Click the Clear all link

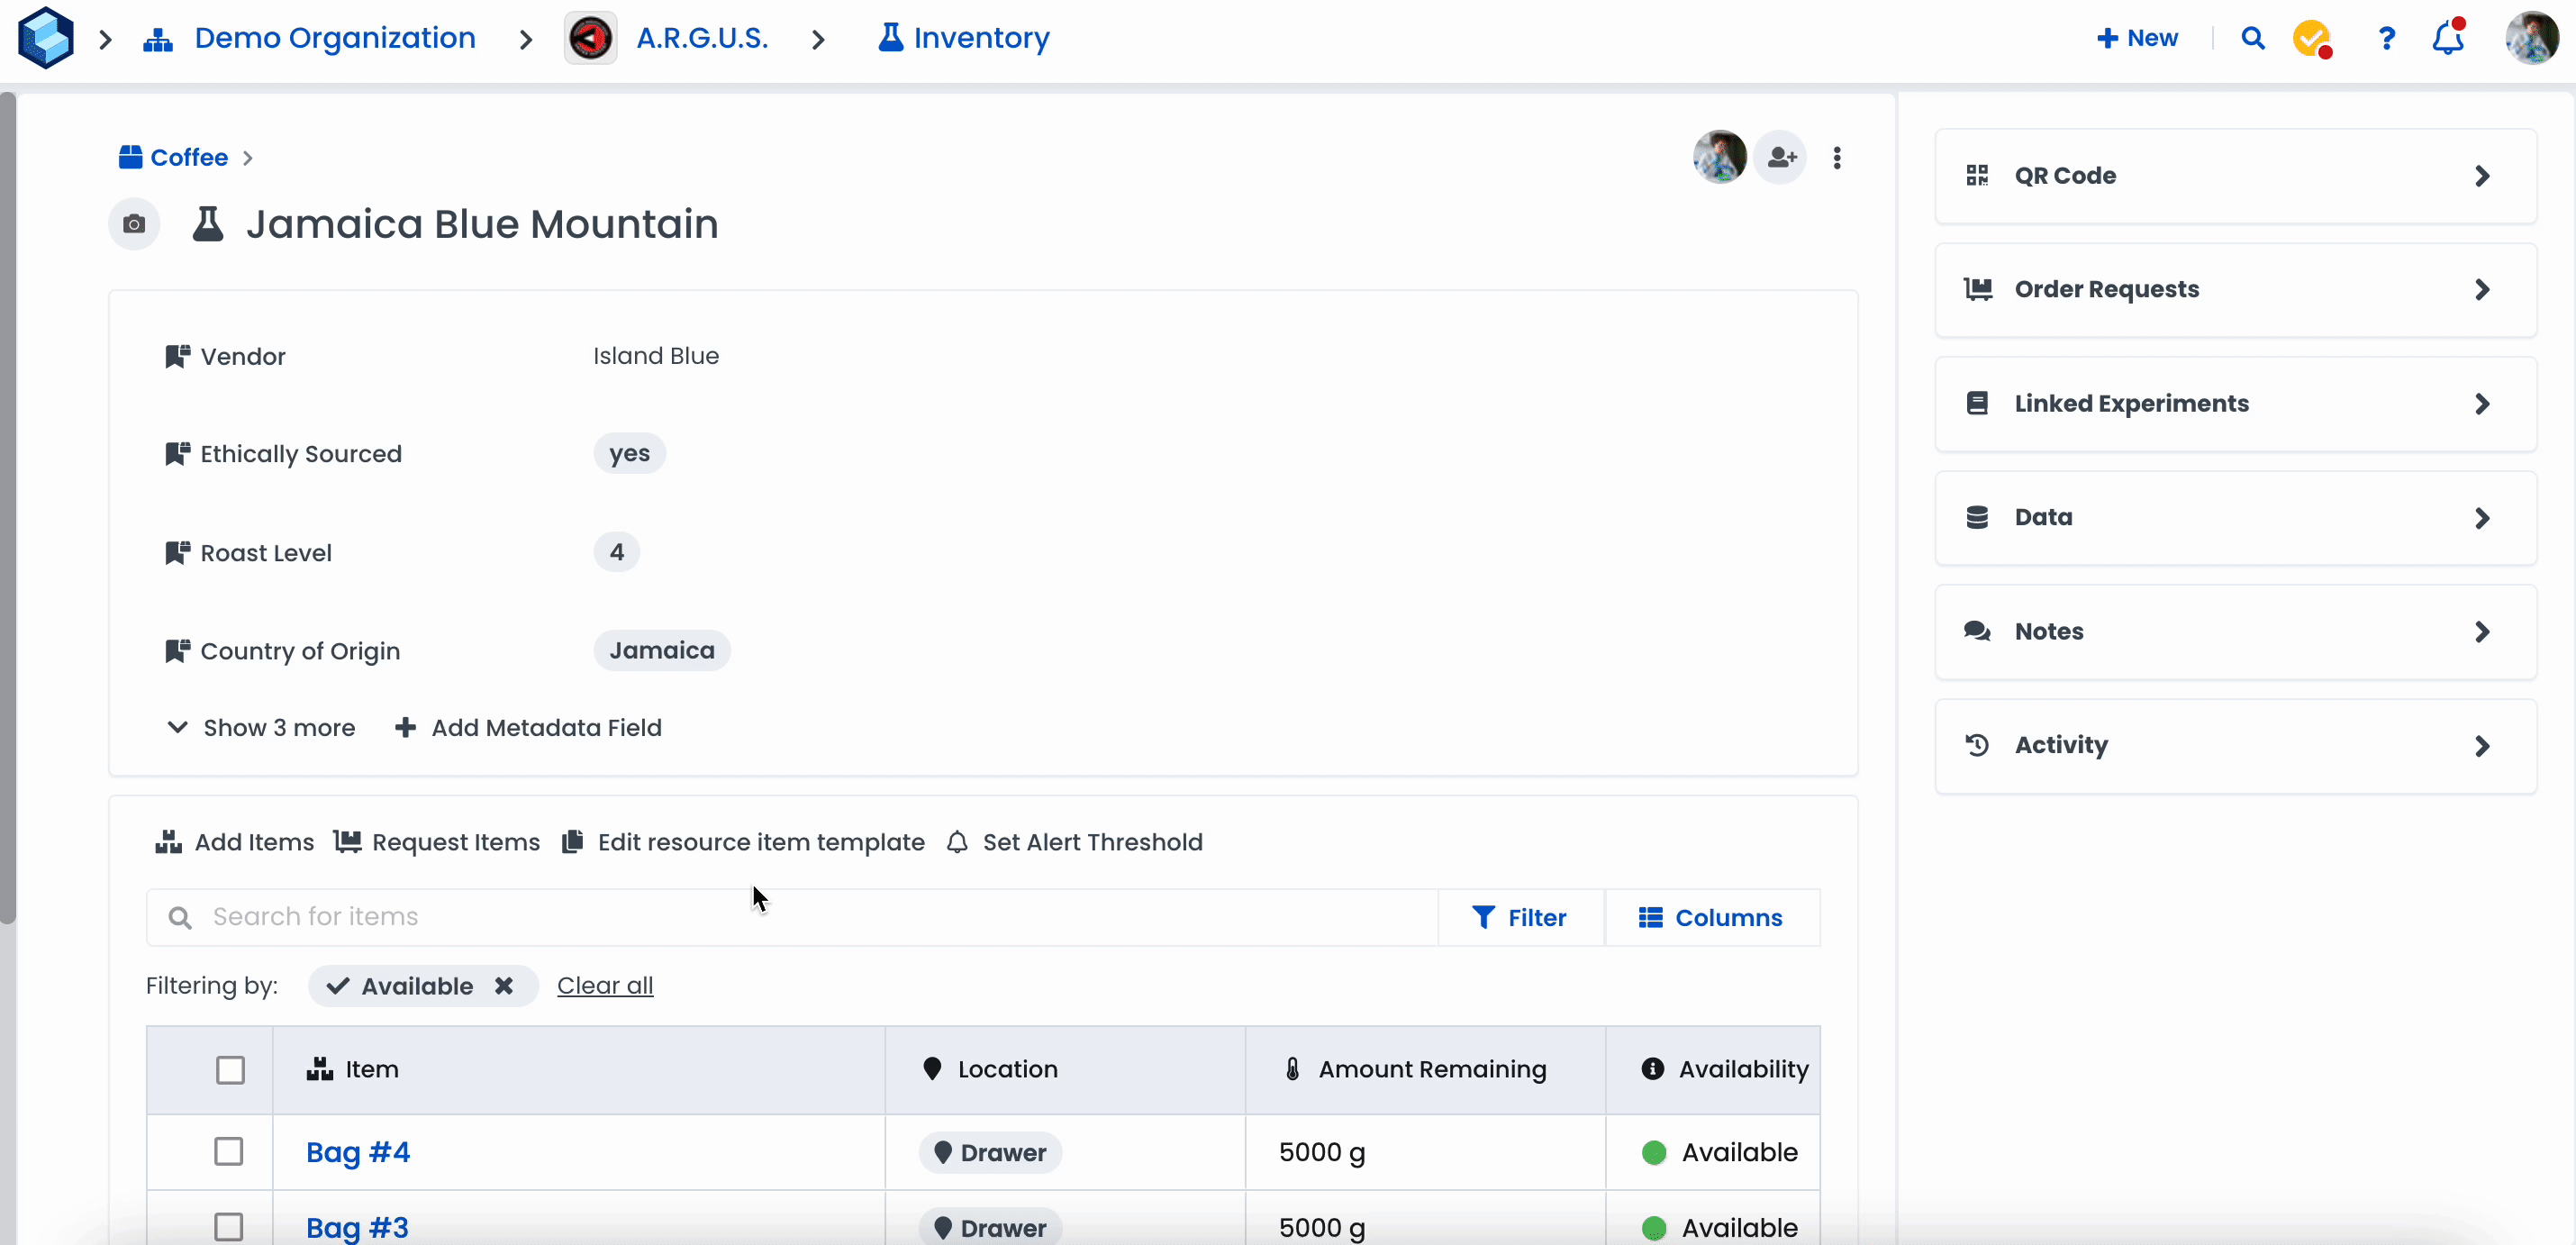tap(604, 986)
